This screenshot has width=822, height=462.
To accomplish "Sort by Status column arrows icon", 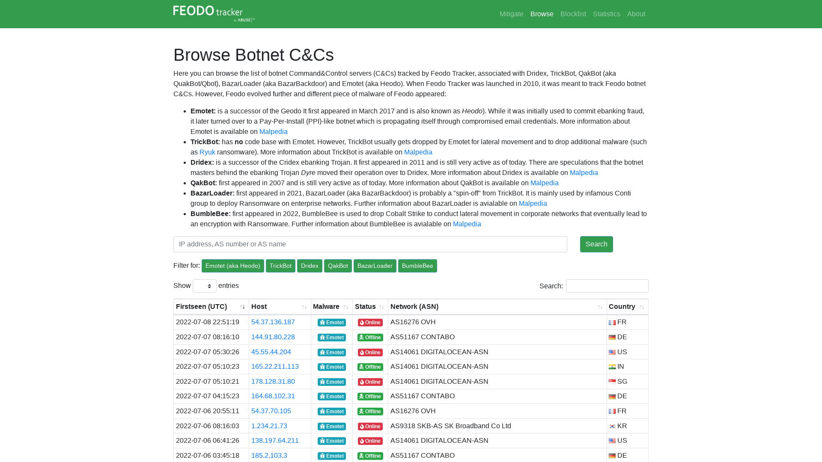I will pyautogui.click(x=381, y=307).
